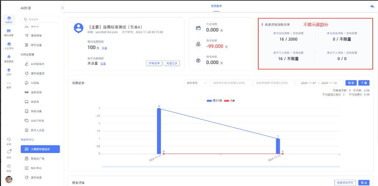Image resolution: width=378 pixels, height=186 pixels.
Task: Open the 请选择任务 dropdown
Action: [x=231, y=83]
